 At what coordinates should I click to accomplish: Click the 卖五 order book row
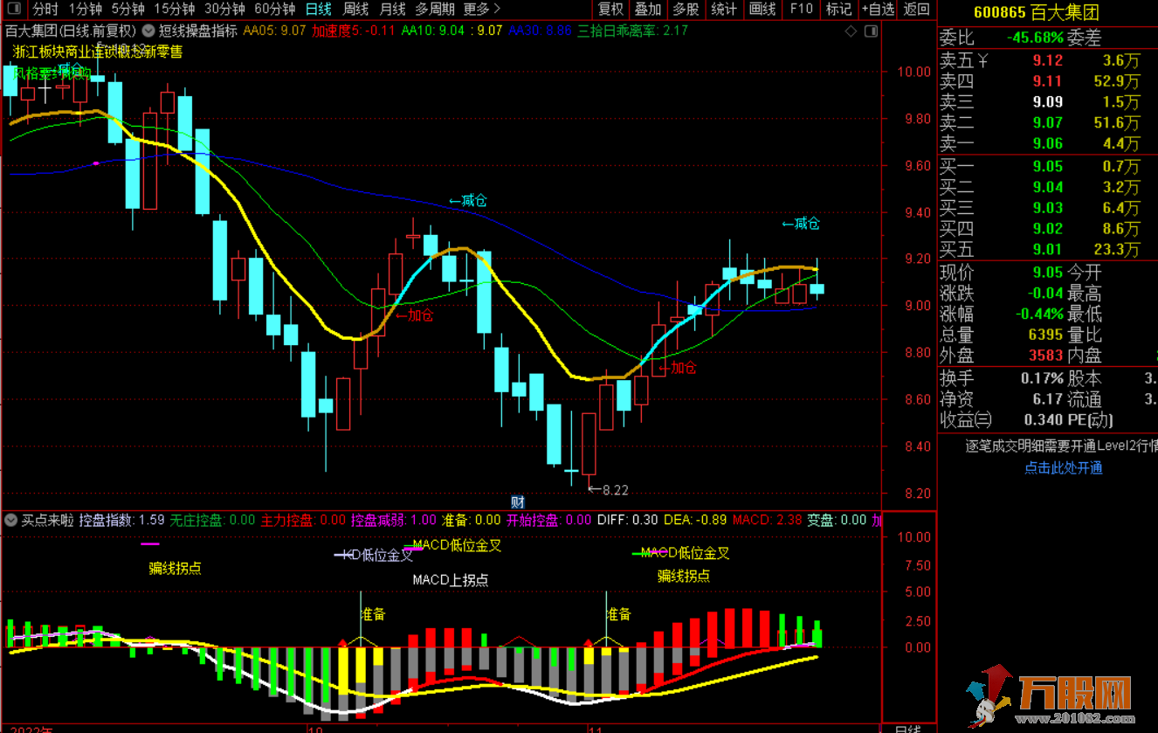1047,61
